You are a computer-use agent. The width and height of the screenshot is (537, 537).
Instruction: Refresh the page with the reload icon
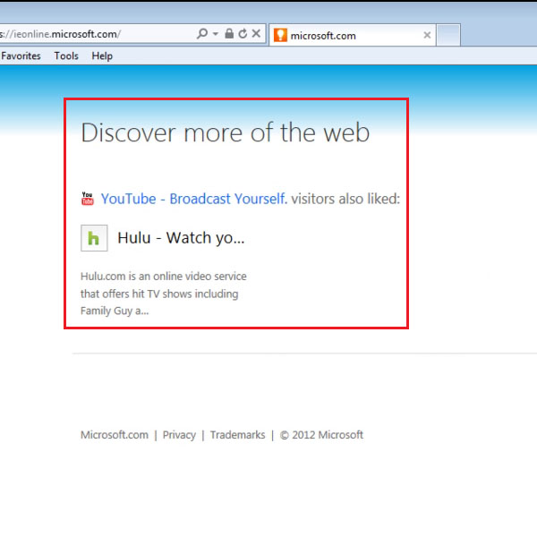coord(243,34)
